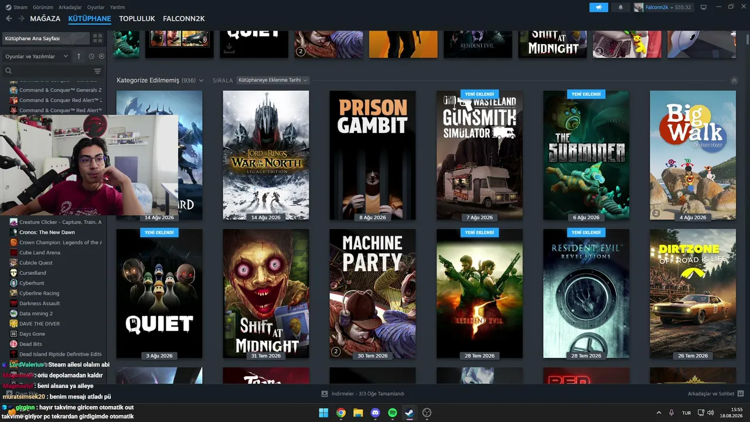Image resolution: width=750 pixels, height=422 pixels.
Task: Open the Oyunlar menu
Action: [96, 7]
